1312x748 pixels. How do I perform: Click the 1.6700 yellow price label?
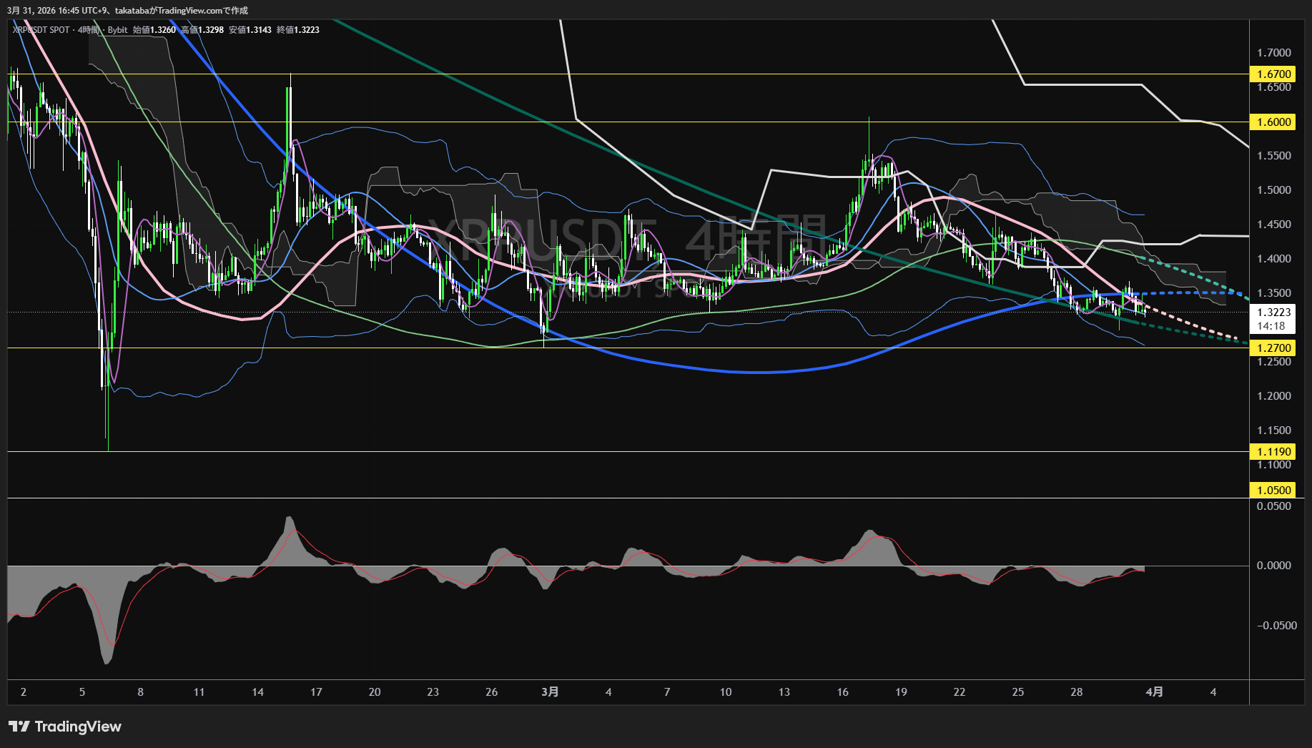(1273, 74)
